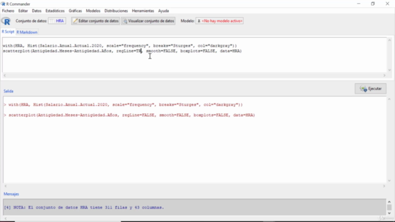The image size is (395, 222).
Task: Click the 'Conjunto de datos:' label
Action: (x=31, y=21)
